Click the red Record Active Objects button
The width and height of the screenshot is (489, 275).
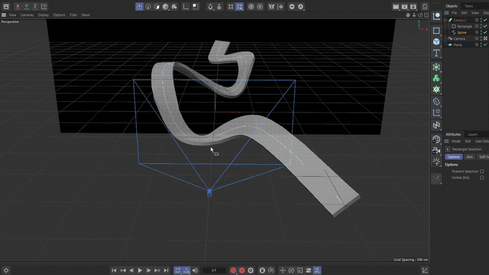click(x=233, y=270)
